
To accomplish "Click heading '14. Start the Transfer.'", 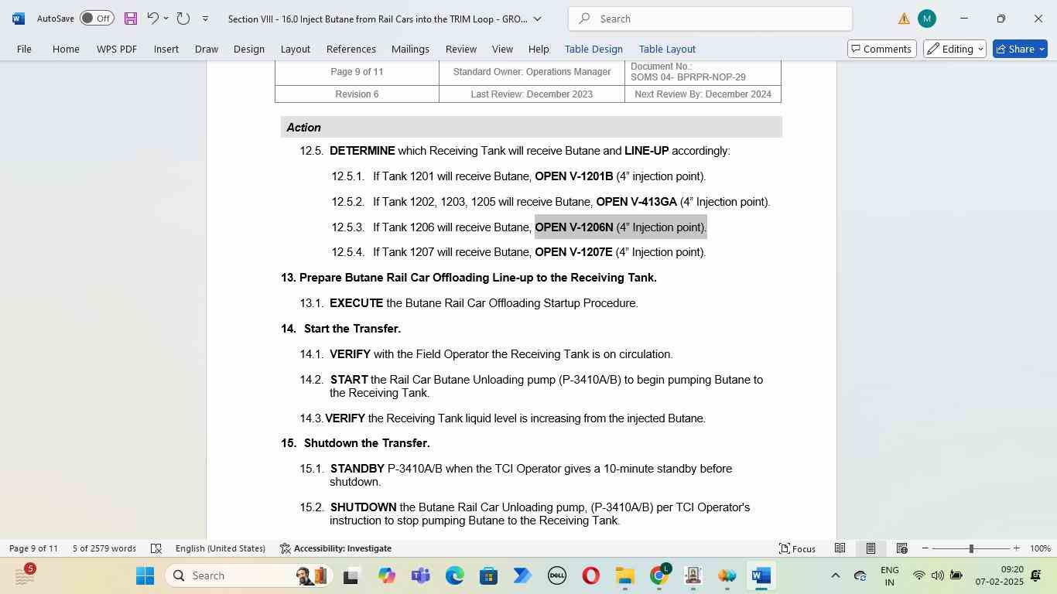I will 341,329.
